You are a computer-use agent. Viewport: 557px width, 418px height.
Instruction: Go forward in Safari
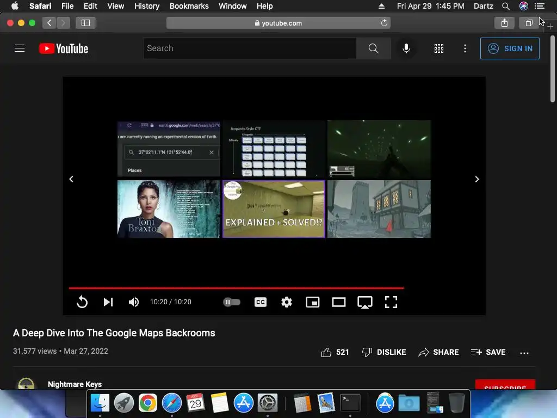63,23
